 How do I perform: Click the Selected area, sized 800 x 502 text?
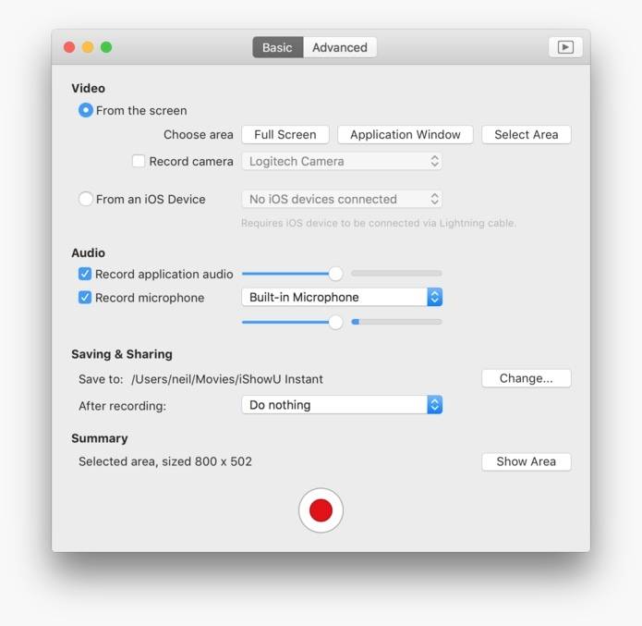[165, 461]
